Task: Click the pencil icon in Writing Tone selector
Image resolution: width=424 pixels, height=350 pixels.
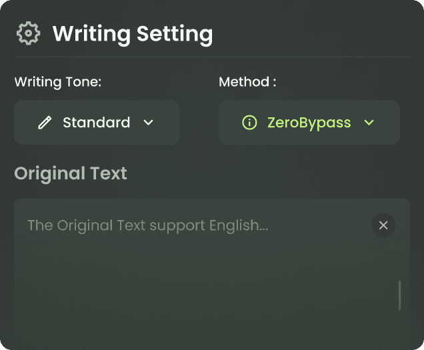Action: coord(45,123)
